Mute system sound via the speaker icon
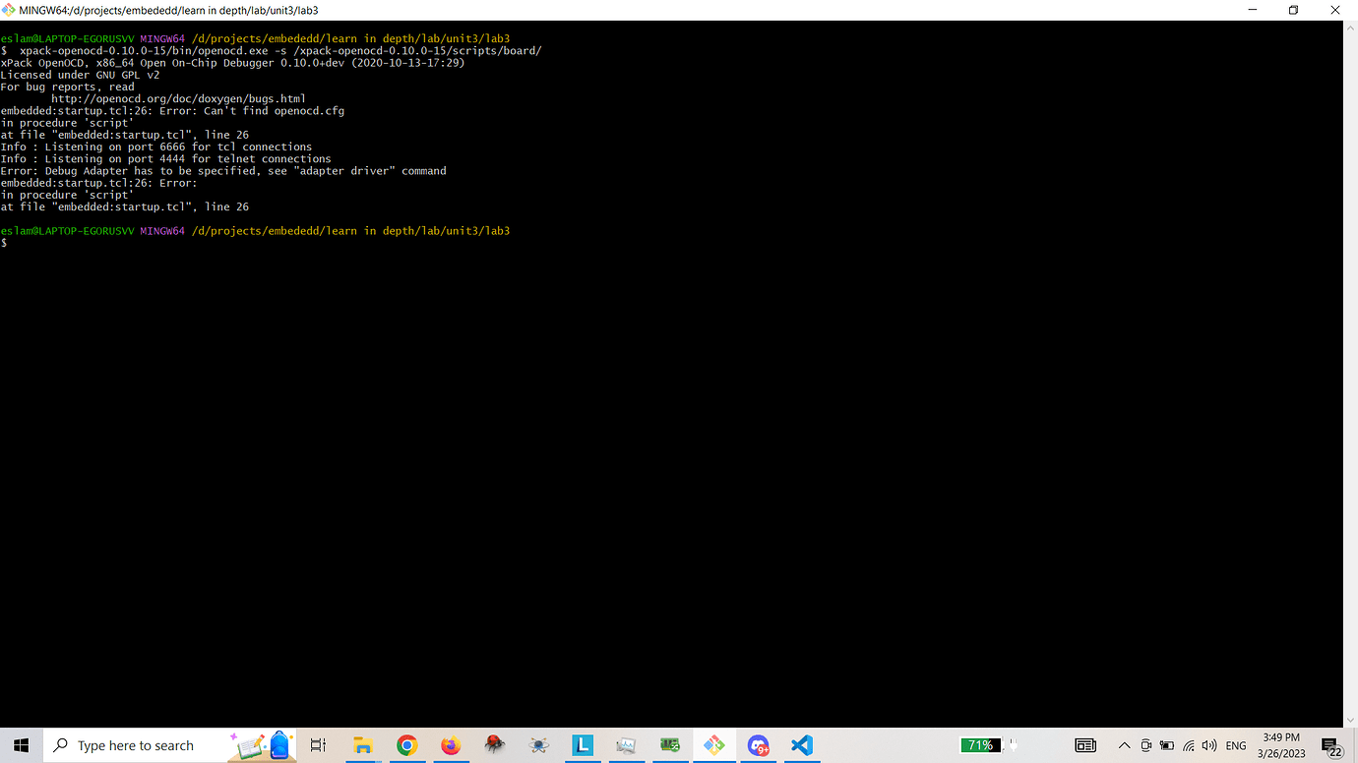This screenshot has width=1358, height=763. tap(1208, 745)
